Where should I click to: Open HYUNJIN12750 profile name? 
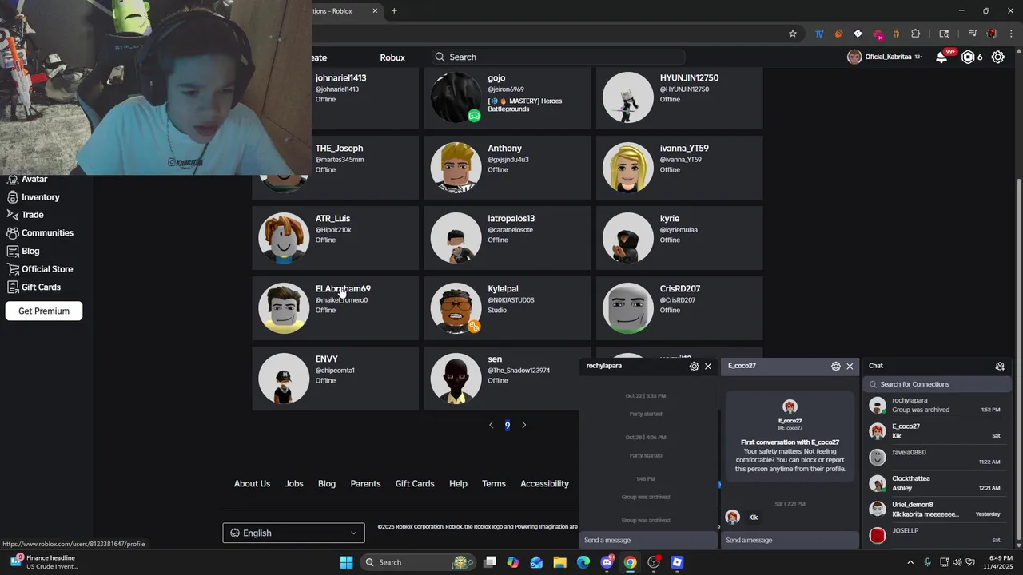pyautogui.click(x=689, y=78)
